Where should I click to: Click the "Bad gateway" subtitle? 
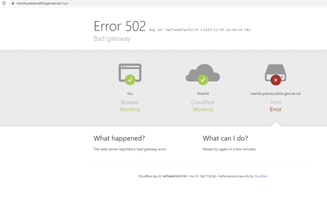112,39
